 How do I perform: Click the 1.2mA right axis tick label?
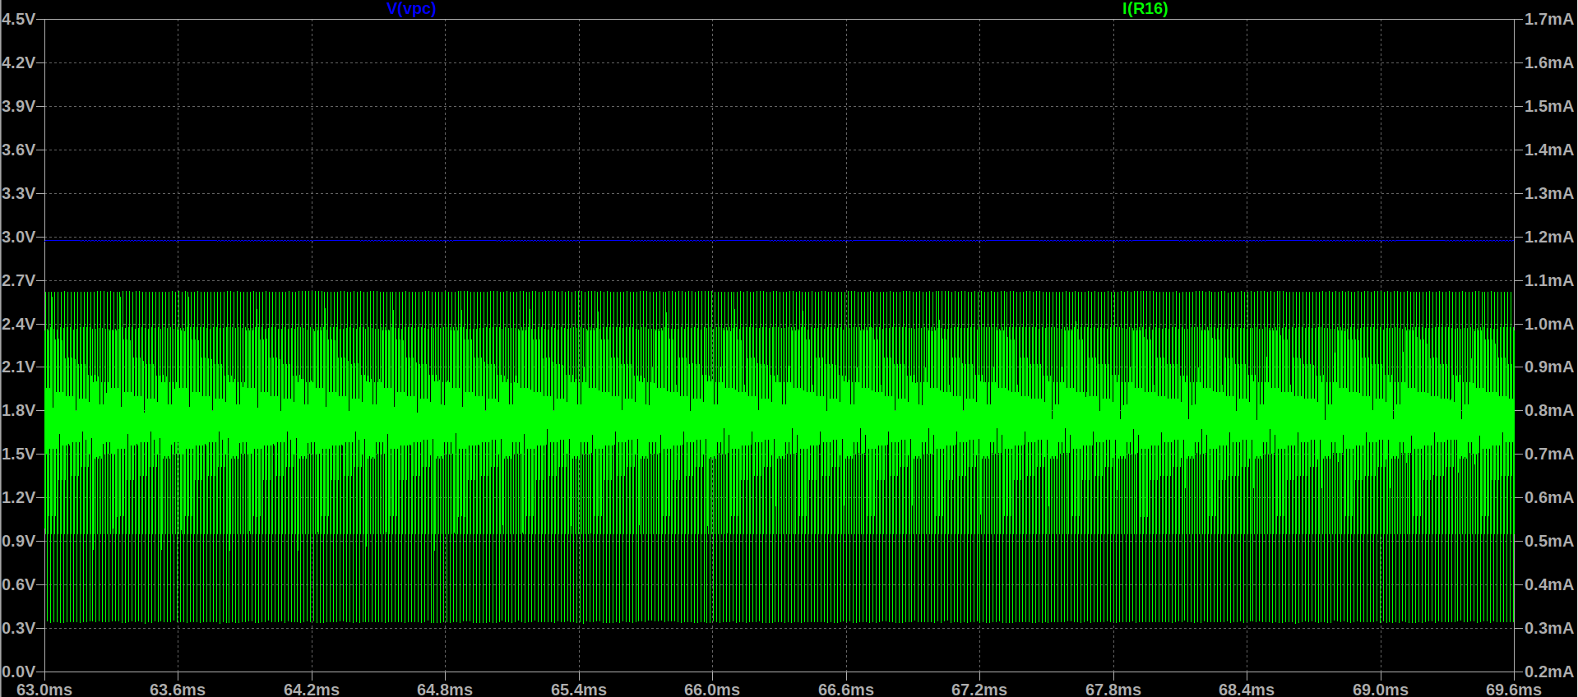[x=1548, y=237]
